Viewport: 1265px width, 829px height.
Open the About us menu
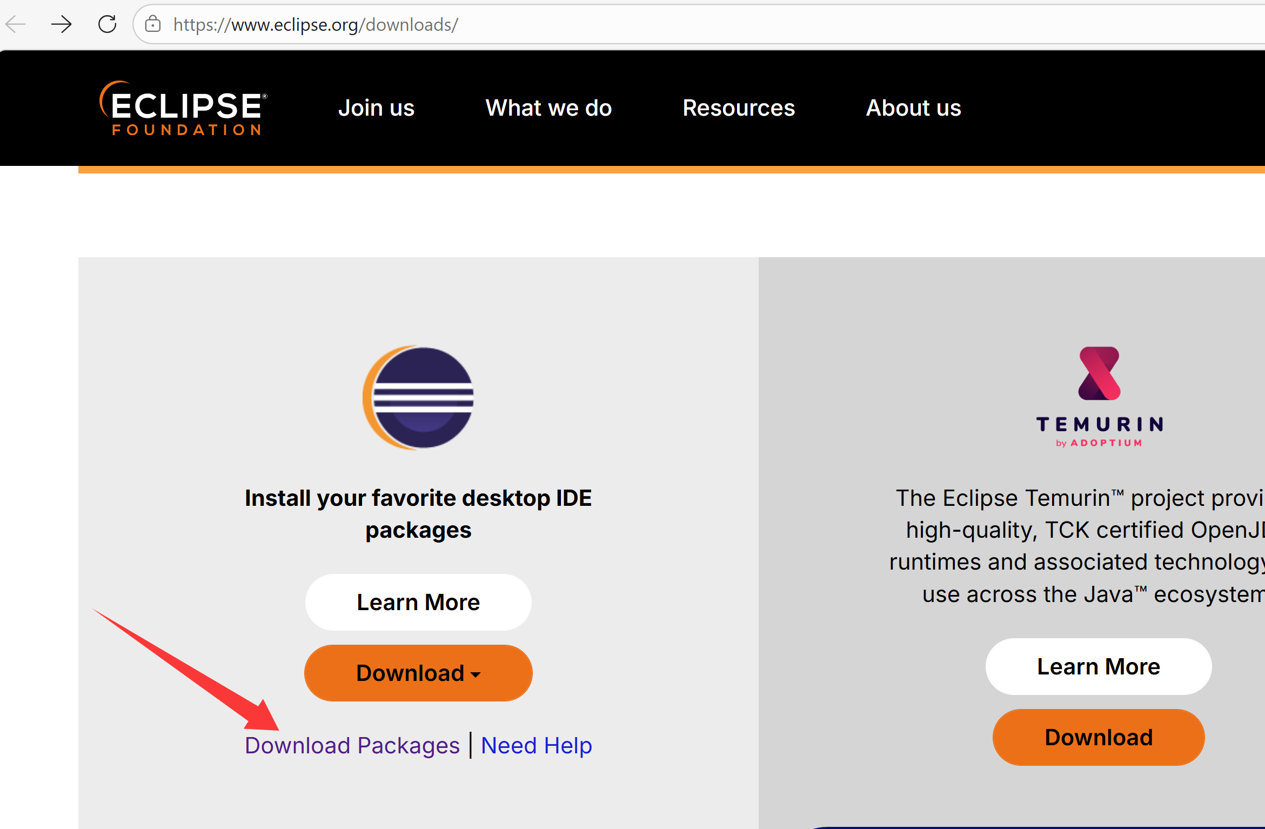(913, 108)
